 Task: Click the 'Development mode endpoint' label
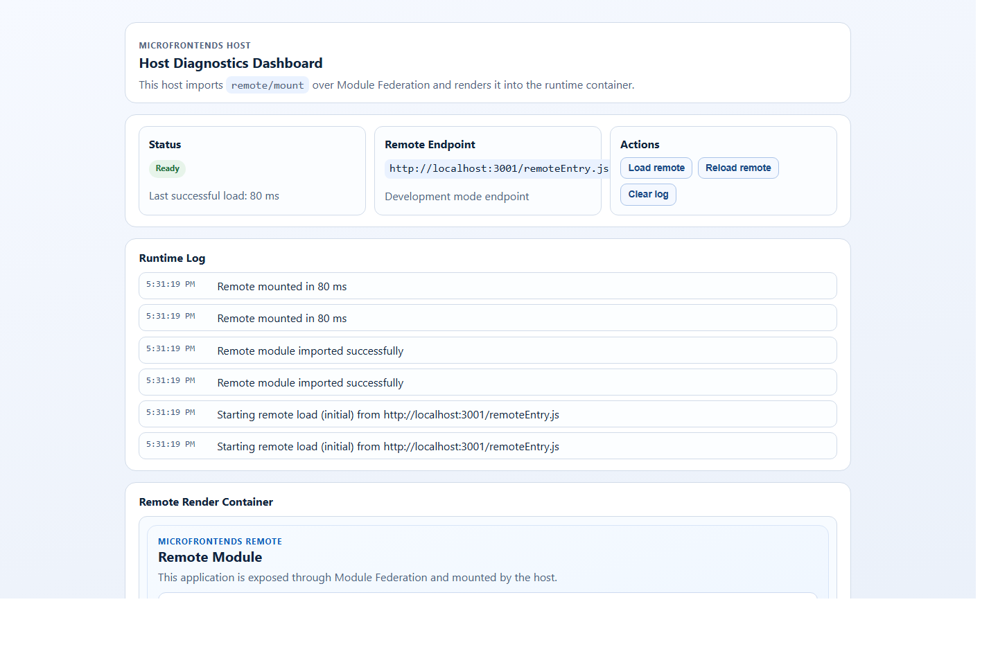tap(456, 196)
